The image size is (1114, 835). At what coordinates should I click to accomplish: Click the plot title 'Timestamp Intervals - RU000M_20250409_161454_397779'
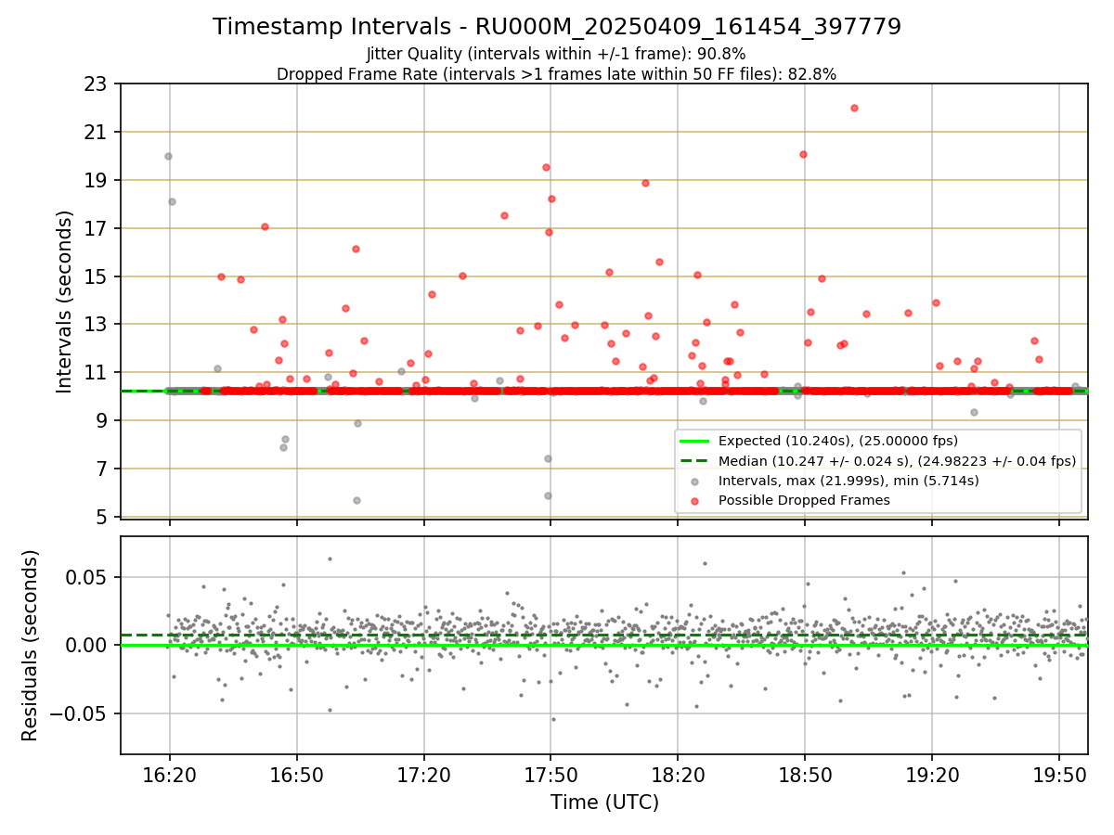557,27
